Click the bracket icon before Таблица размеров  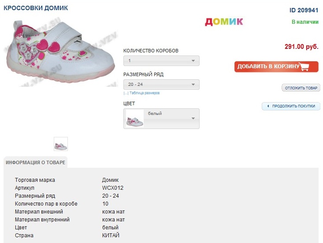coord(126,93)
